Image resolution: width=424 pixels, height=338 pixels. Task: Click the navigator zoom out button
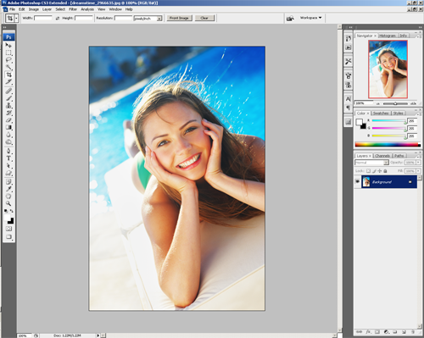378,103
